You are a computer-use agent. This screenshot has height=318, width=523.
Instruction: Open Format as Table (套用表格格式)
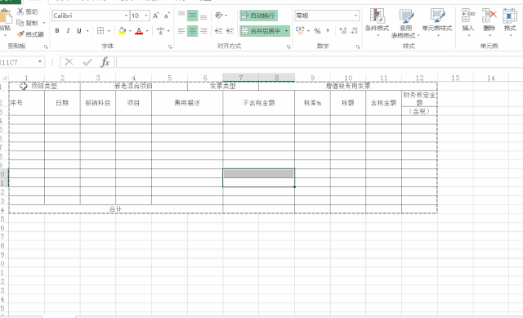[x=405, y=23]
